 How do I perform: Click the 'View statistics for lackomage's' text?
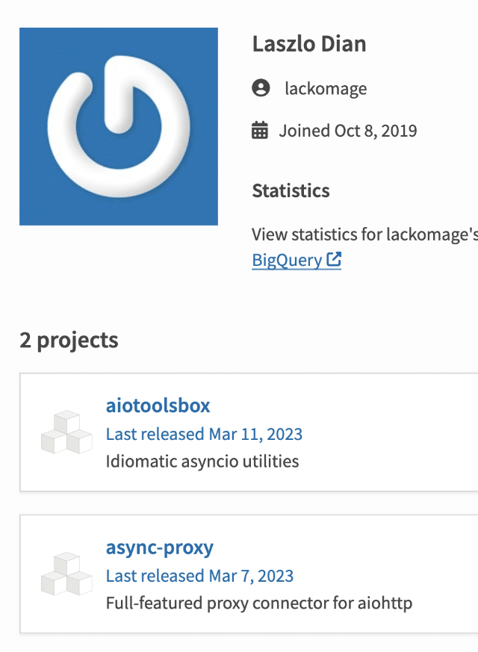[364, 235]
